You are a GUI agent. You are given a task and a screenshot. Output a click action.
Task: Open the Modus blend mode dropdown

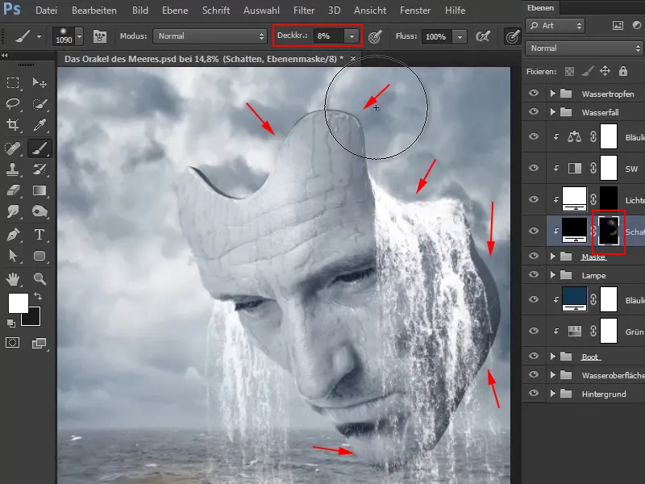click(x=210, y=36)
